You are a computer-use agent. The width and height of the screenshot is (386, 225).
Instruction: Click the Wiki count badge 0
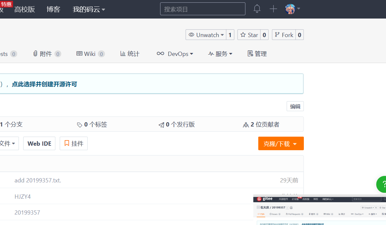click(101, 54)
